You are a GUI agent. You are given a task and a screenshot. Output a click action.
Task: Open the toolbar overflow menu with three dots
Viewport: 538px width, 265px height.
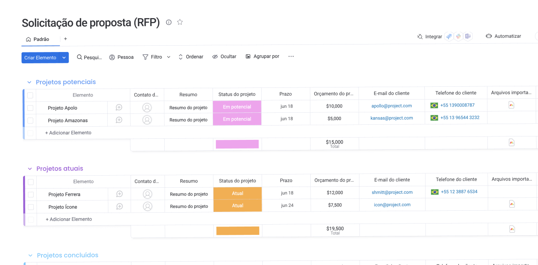tap(291, 56)
